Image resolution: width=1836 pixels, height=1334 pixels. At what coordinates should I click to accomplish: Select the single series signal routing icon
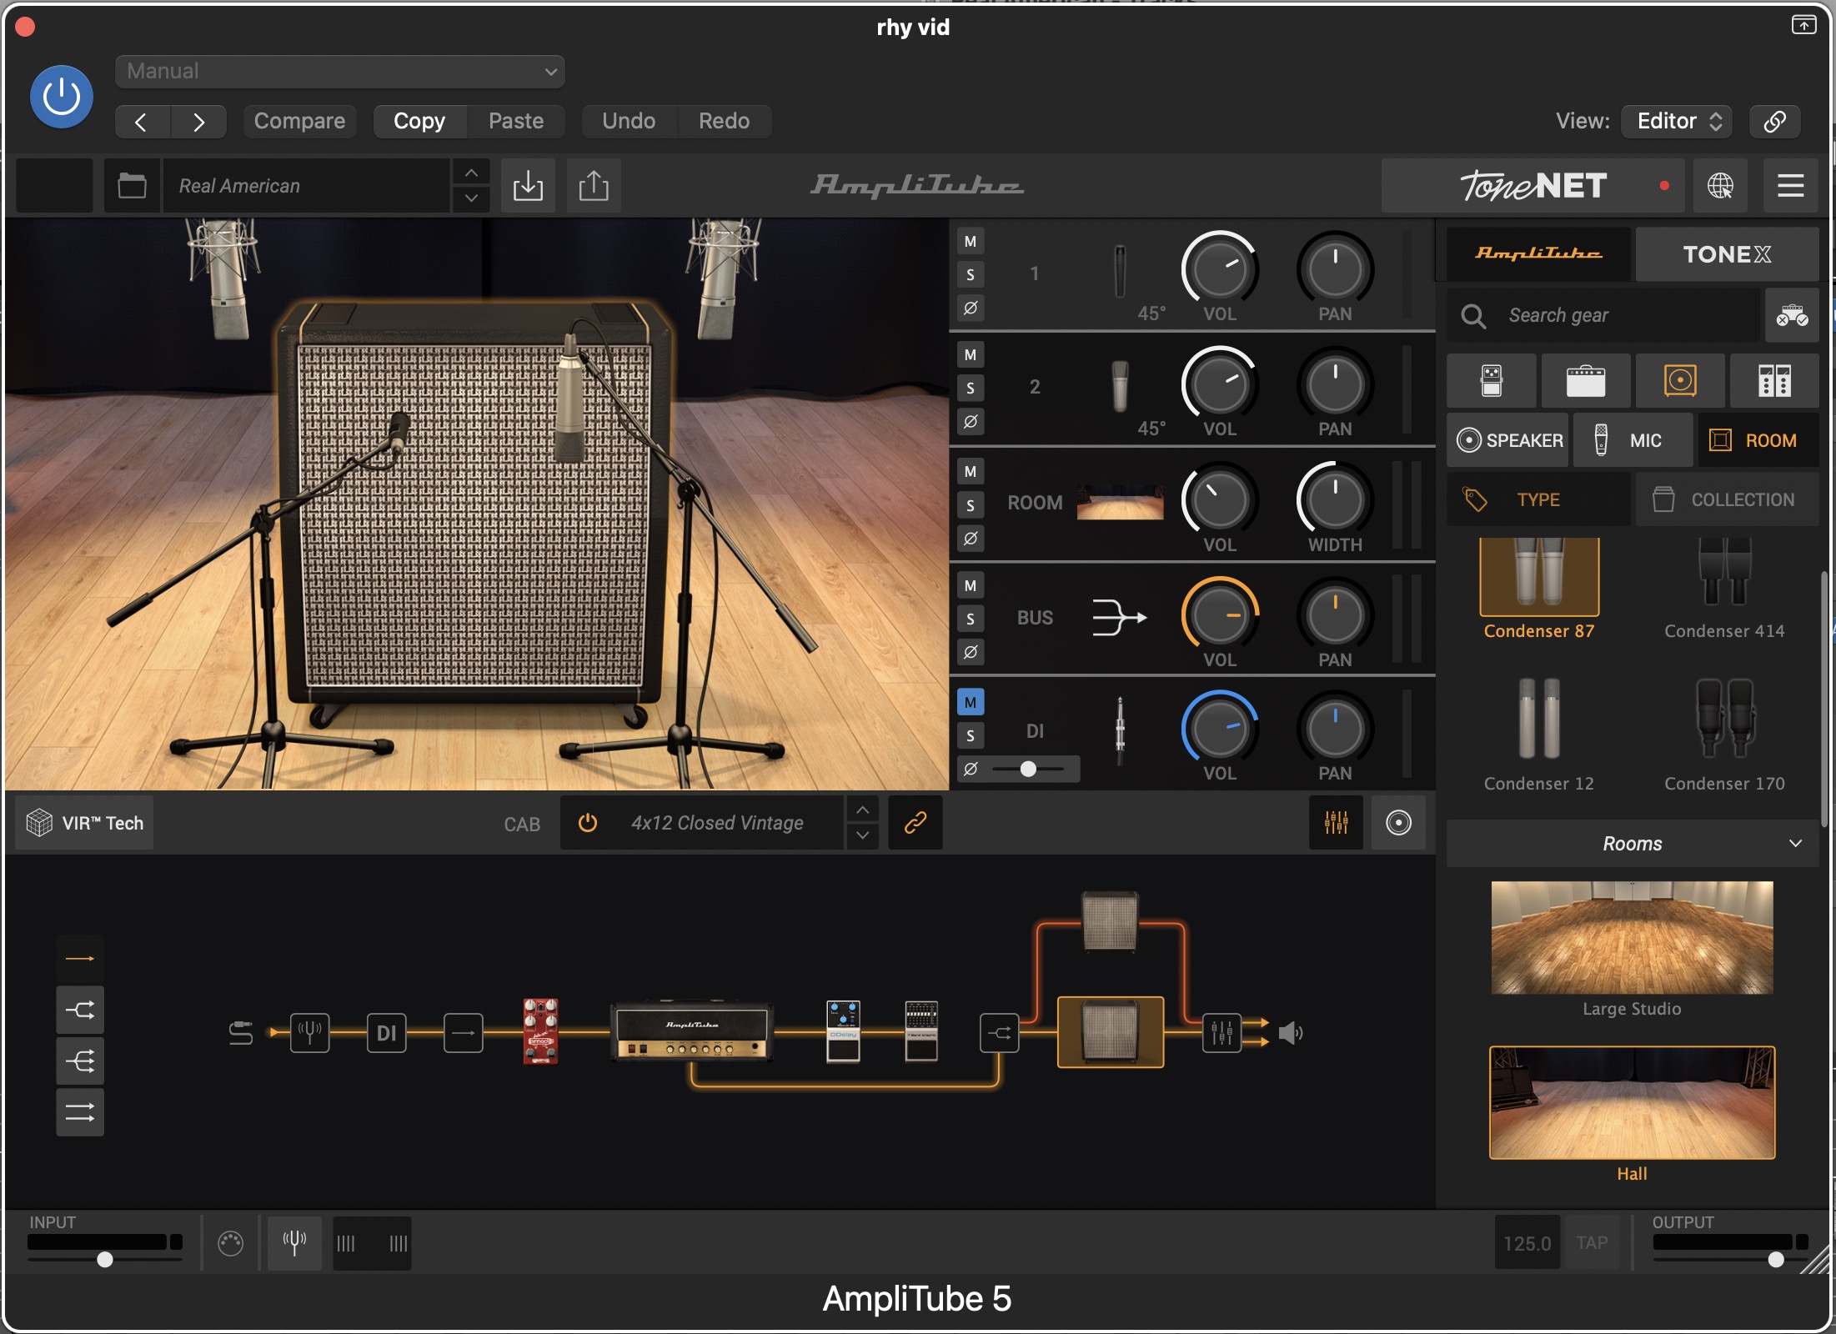80,959
